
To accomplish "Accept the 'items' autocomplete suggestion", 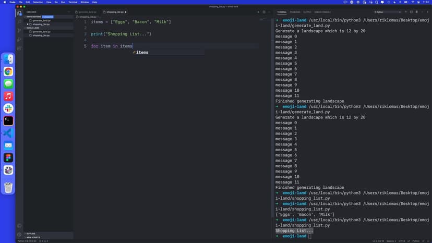I will click(142, 52).
